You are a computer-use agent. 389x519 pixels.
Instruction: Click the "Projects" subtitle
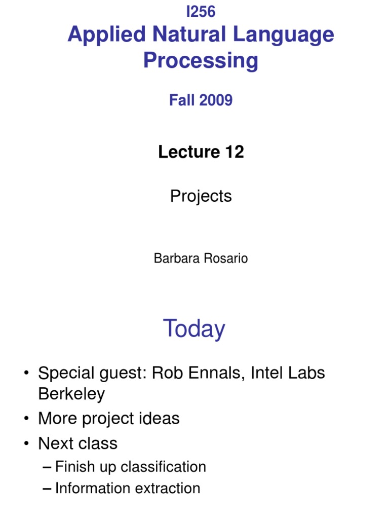pos(201,196)
